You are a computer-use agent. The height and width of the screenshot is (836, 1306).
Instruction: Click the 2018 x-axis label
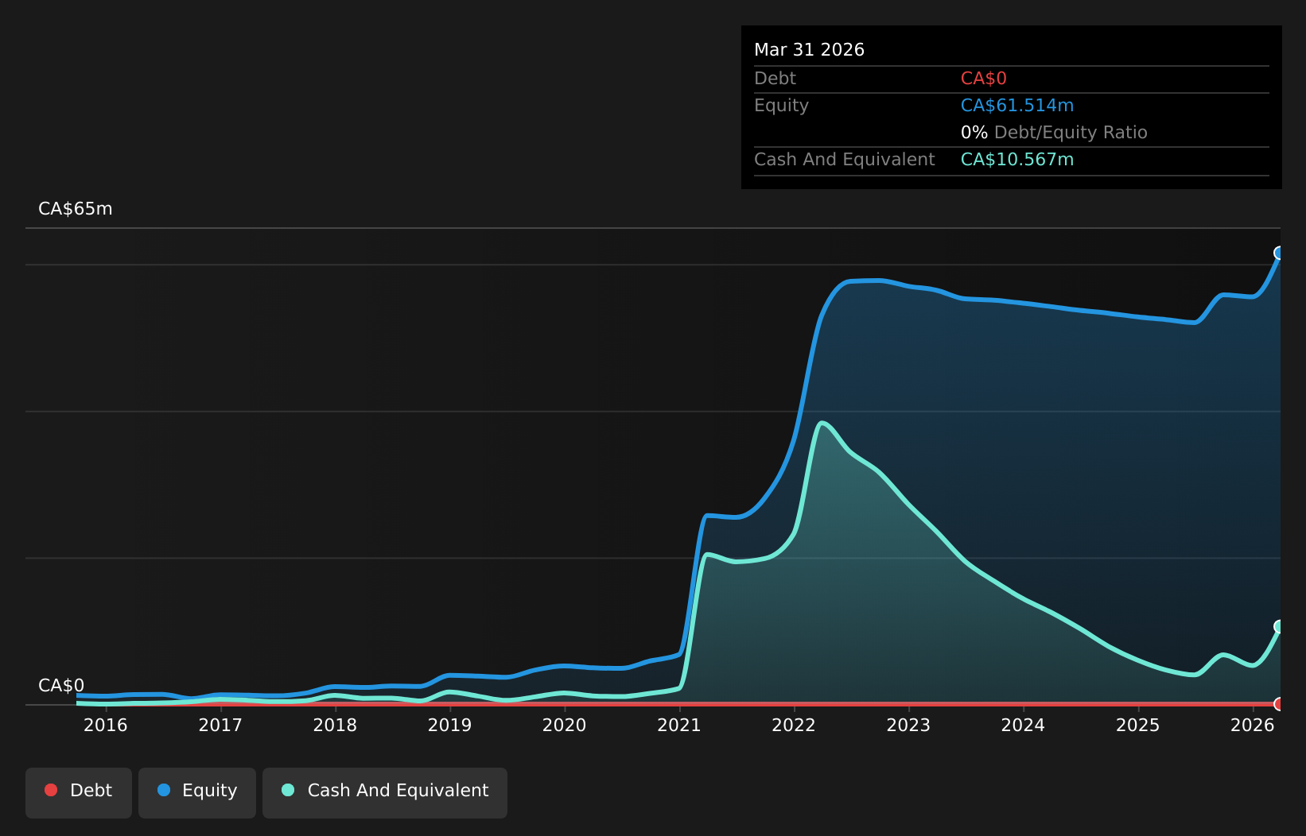pyautogui.click(x=335, y=726)
